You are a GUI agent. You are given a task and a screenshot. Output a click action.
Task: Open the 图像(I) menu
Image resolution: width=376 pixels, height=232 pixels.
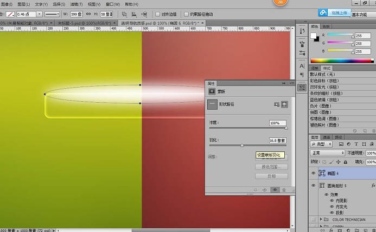7,4
